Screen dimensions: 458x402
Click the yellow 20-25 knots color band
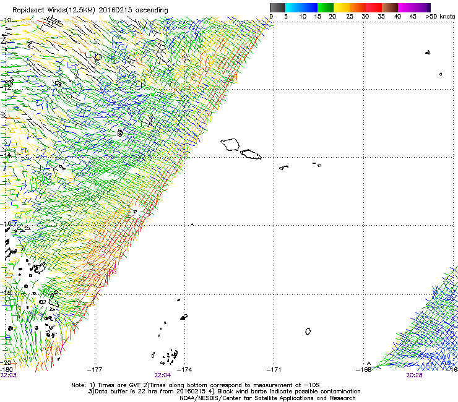click(342, 7)
